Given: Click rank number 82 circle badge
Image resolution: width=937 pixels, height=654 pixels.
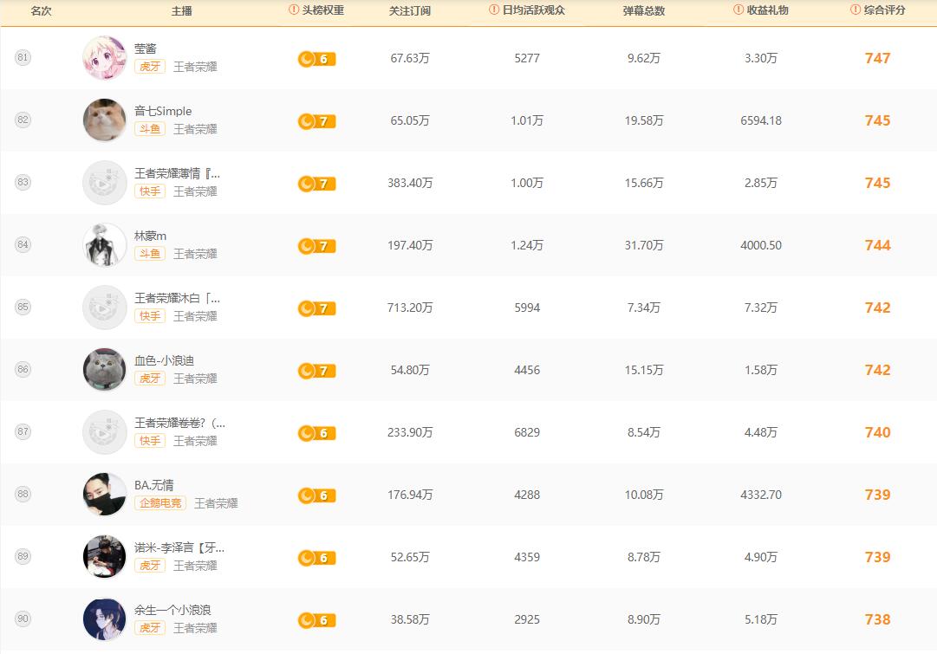Looking at the screenshot, I should coord(23,120).
